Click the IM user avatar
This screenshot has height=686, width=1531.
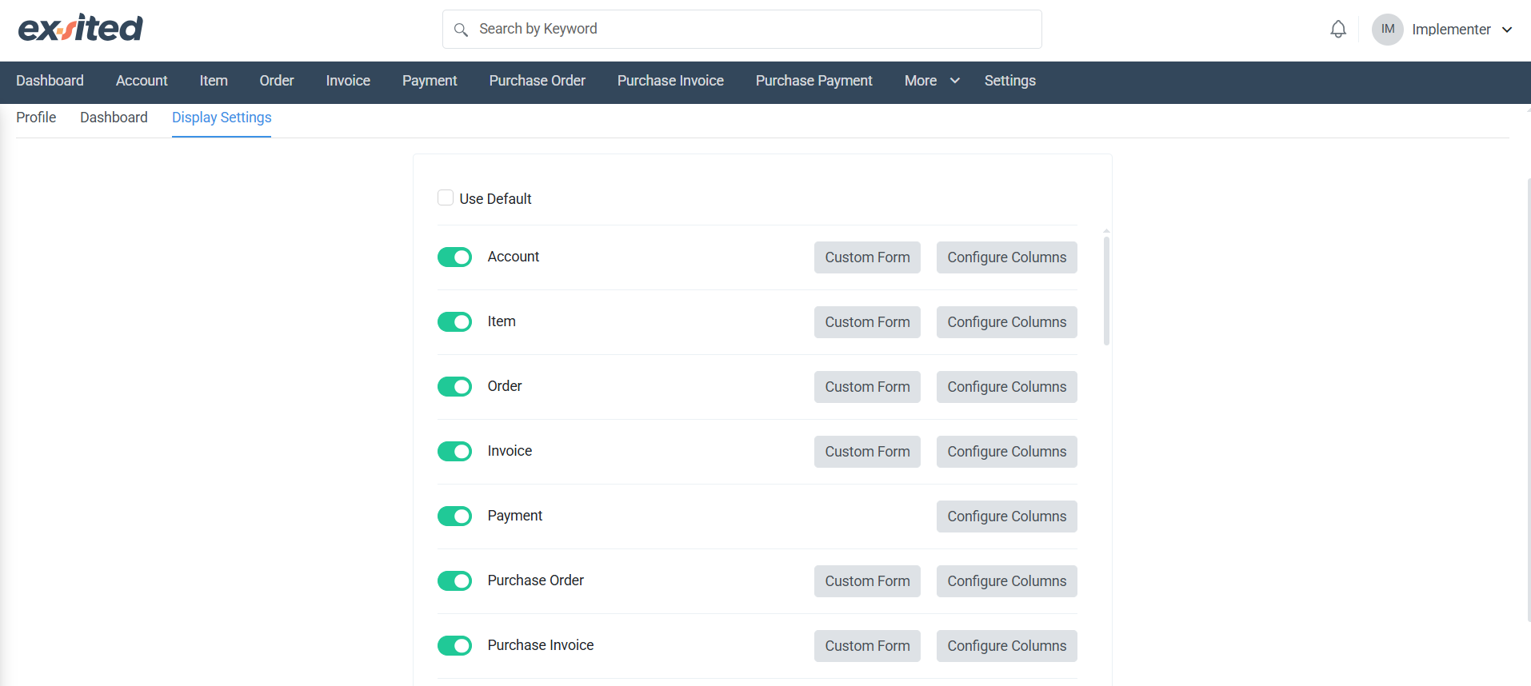tap(1388, 30)
